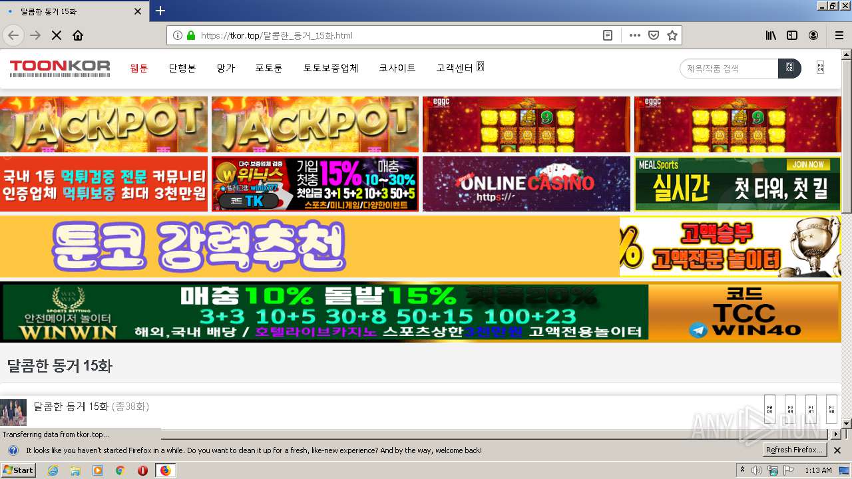The height and width of the screenshot is (479, 852).
Task: Click the 달콤한 동거 15화 heading
Action: [60, 366]
